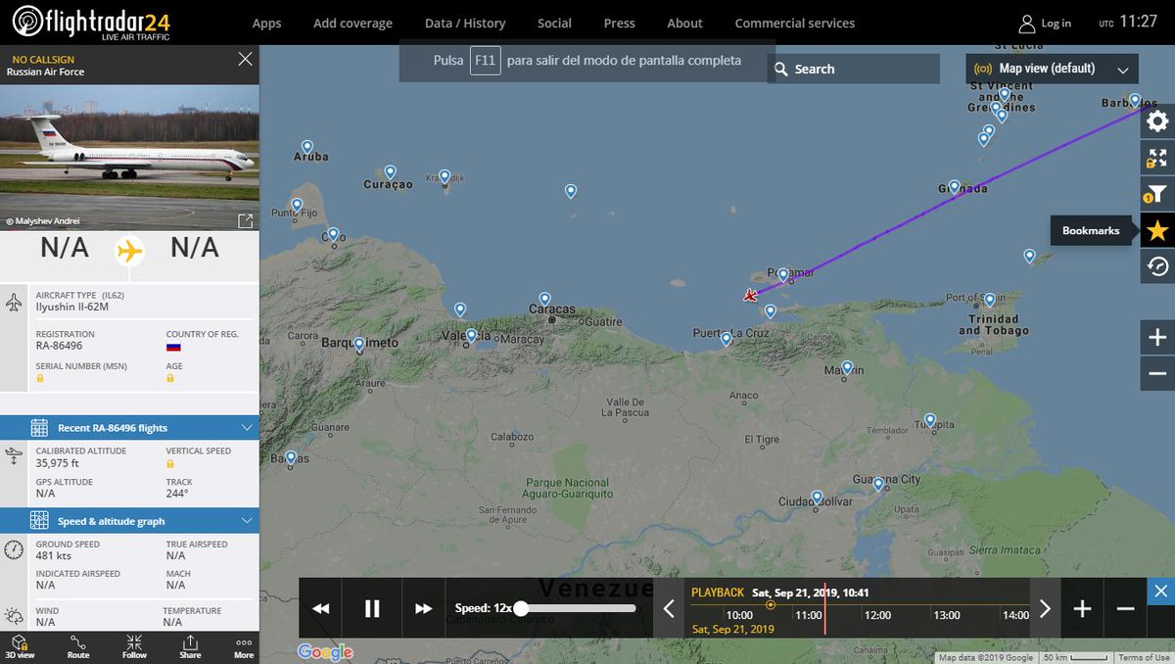
Task: Fast forward the playback
Action: tap(423, 609)
